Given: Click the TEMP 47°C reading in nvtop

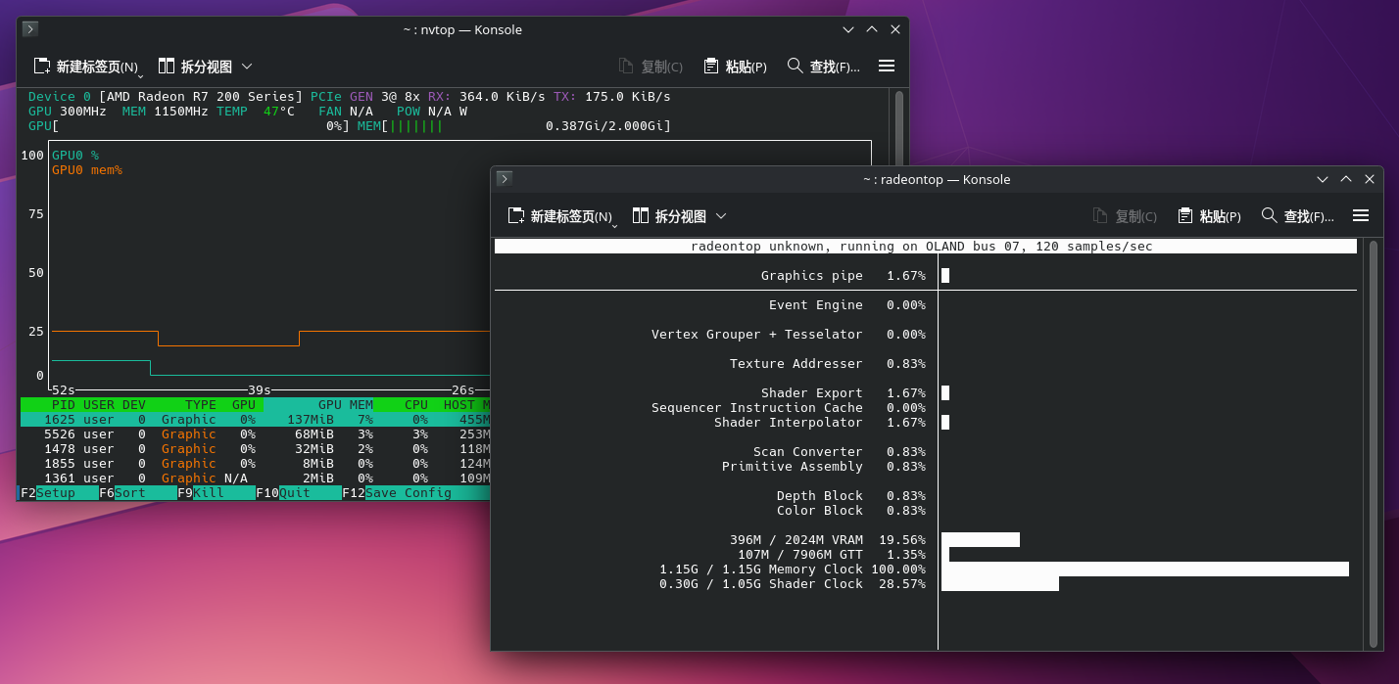Looking at the screenshot, I should point(256,112).
